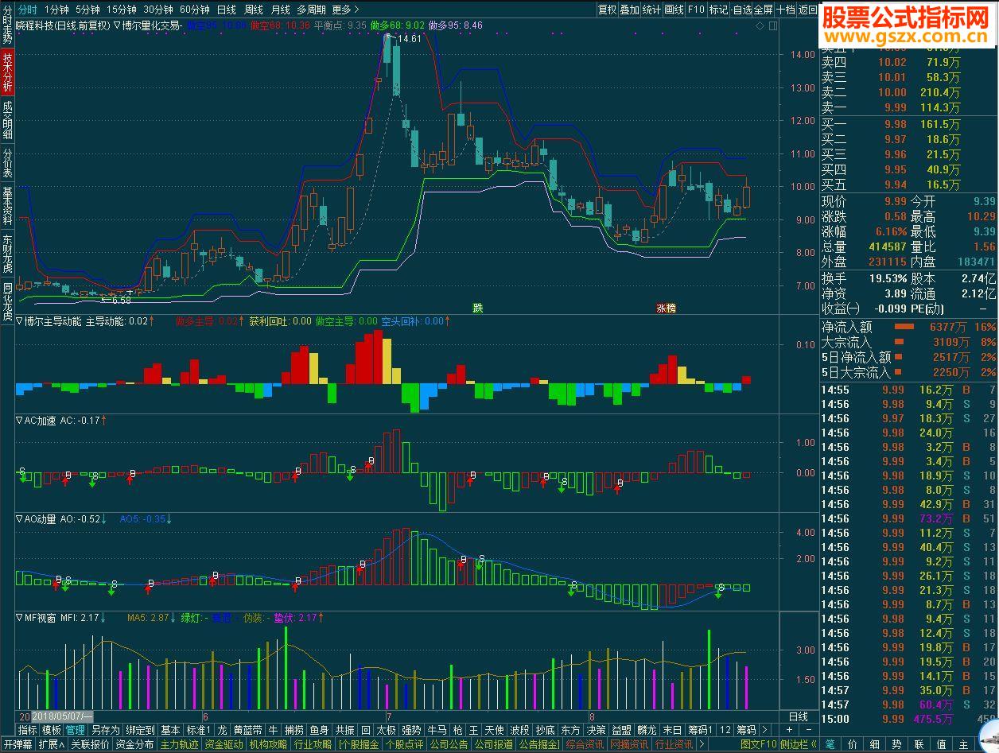Click the 笔 tick panel icon
999x753 pixels.
[x=830, y=744]
